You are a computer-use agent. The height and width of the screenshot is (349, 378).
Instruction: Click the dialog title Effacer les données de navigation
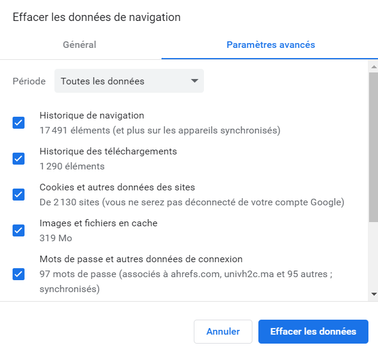[97, 17]
